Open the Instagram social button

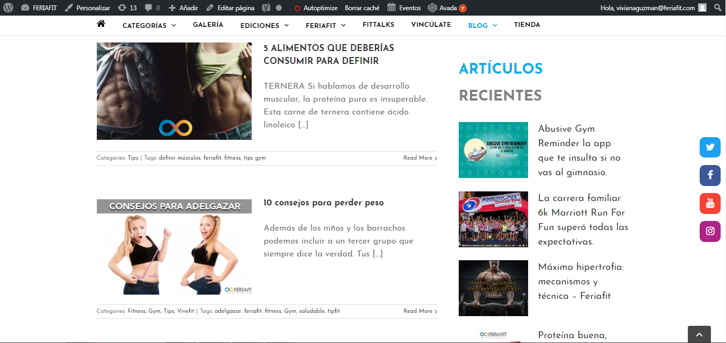710,231
